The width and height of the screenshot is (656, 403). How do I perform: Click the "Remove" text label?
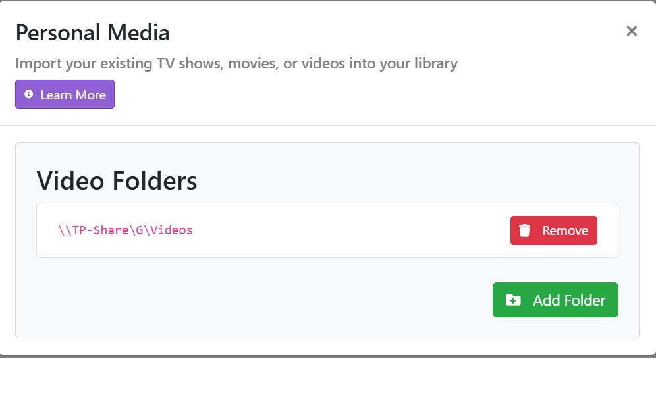[x=565, y=230]
